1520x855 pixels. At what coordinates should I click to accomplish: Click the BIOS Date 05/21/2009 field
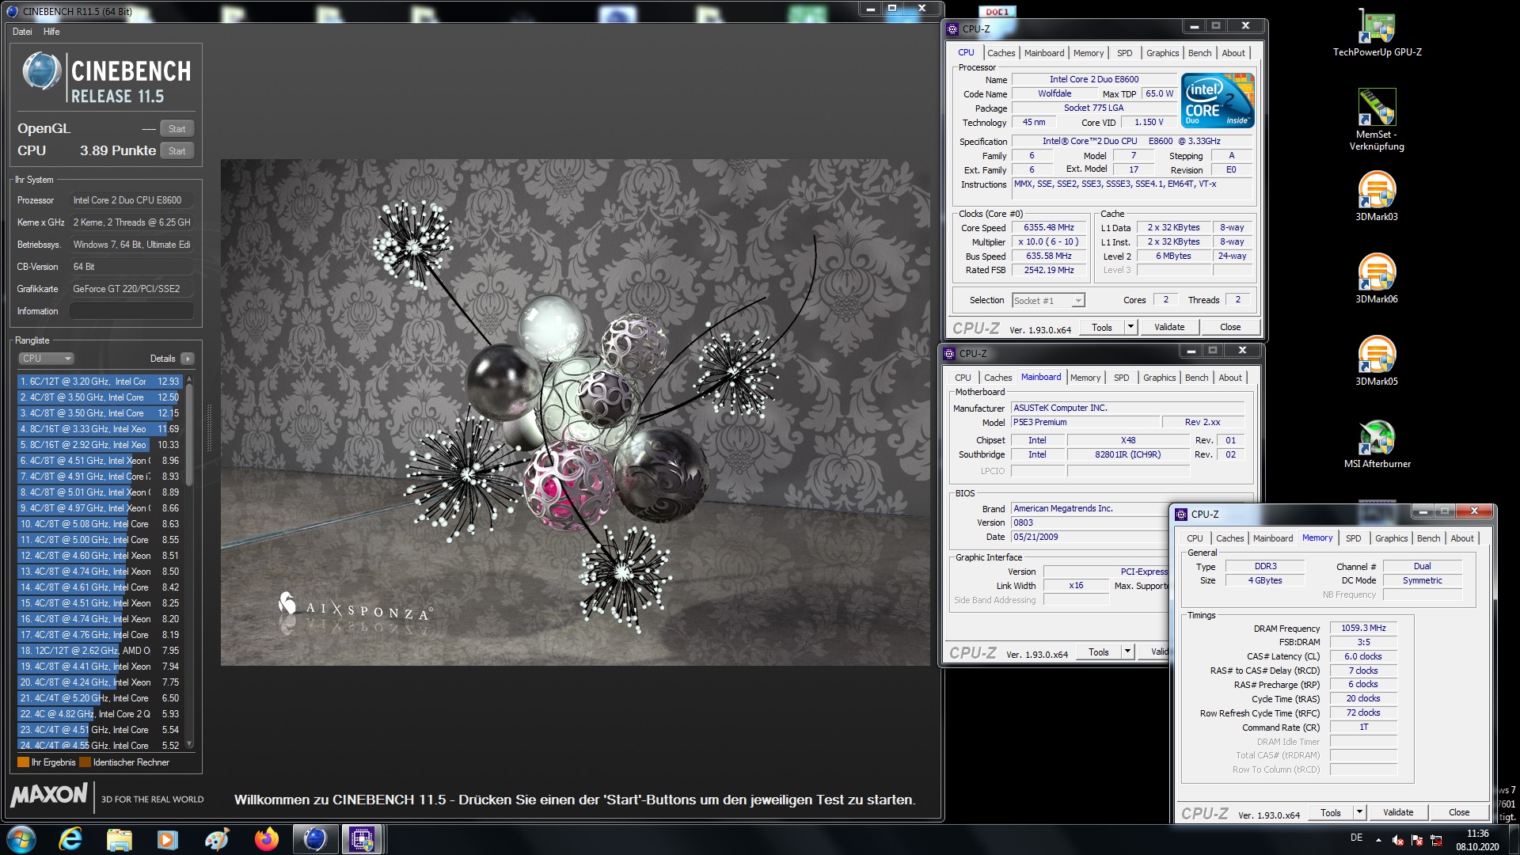pos(1090,537)
